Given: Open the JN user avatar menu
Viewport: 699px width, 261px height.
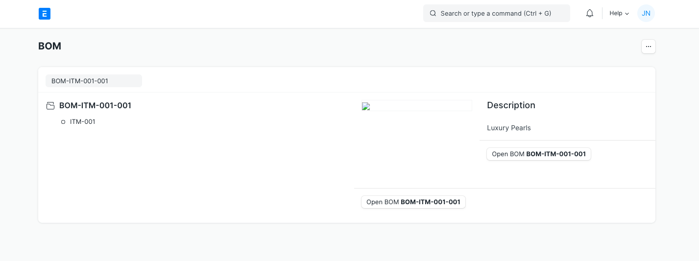Looking at the screenshot, I should pyautogui.click(x=646, y=13).
